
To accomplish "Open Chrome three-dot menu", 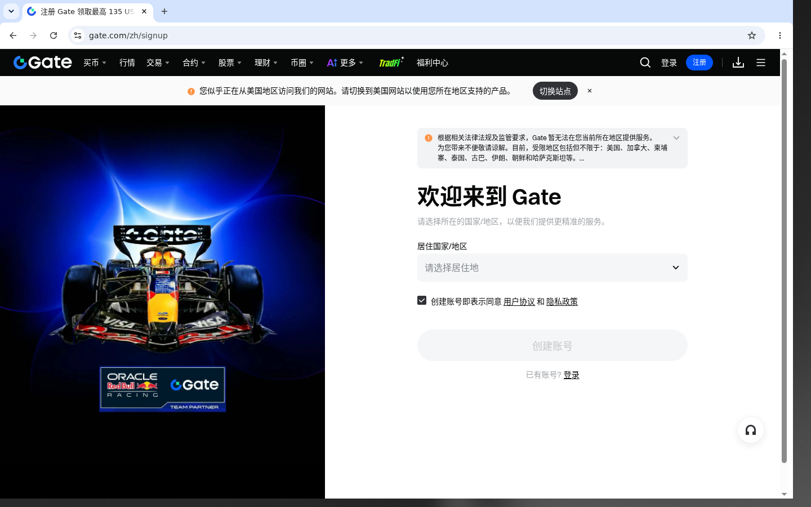I will click(x=780, y=35).
